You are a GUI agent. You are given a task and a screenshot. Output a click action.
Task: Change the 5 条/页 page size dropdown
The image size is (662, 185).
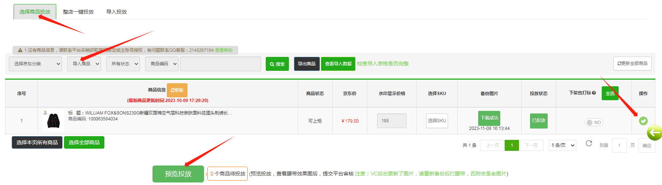pyautogui.click(x=562, y=145)
